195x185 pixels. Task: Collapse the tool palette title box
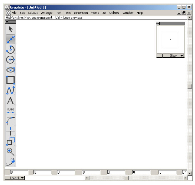(x=7, y=22)
